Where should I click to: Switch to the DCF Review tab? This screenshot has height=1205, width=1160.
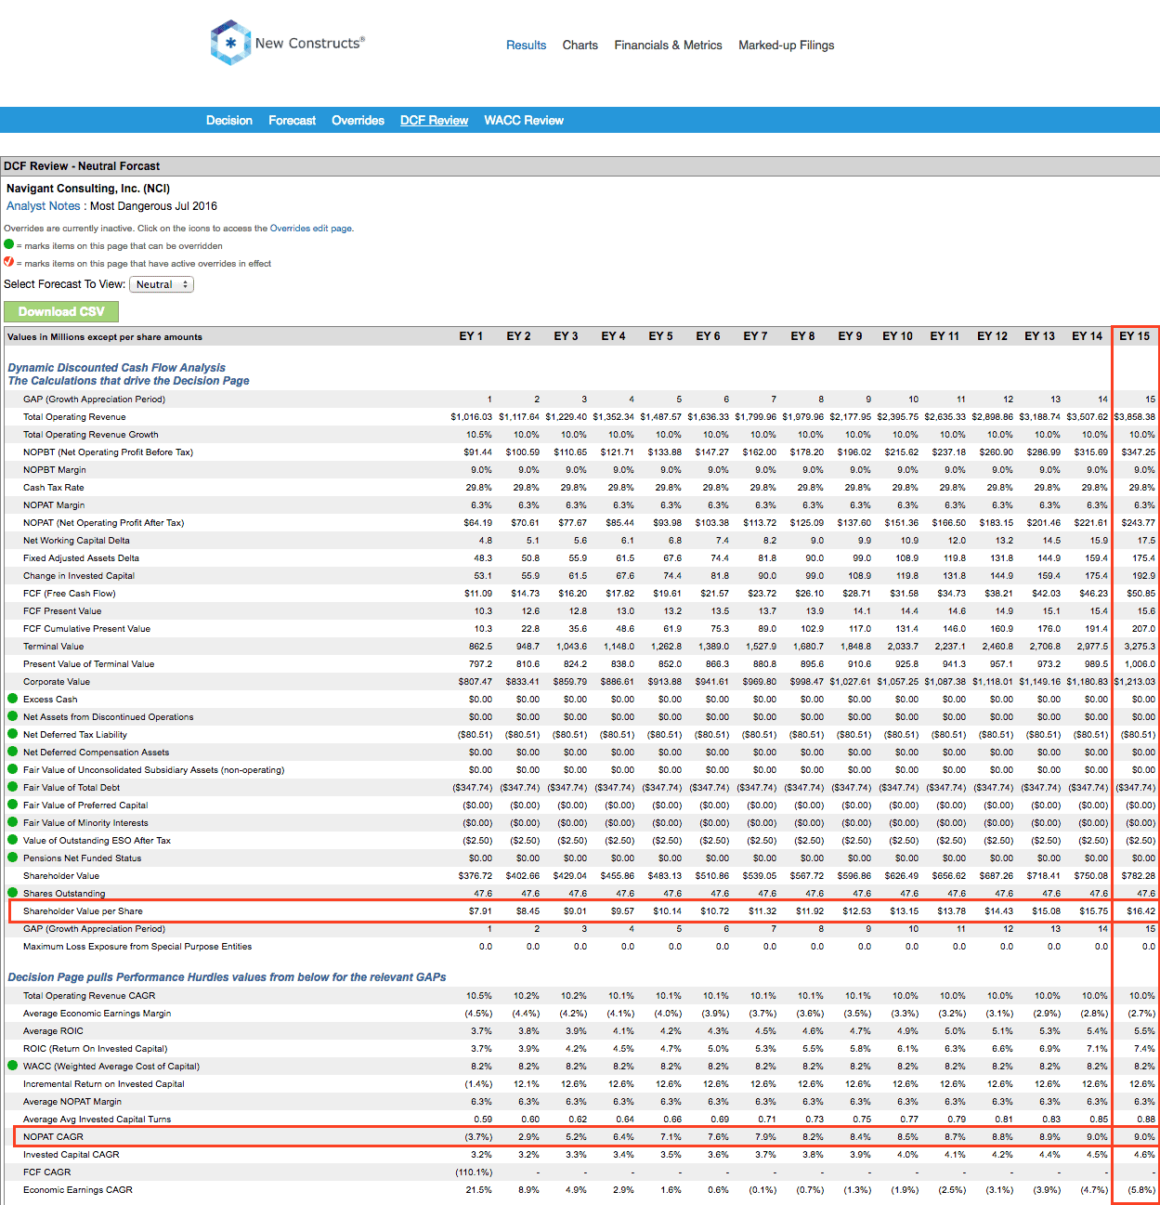[x=434, y=120]
